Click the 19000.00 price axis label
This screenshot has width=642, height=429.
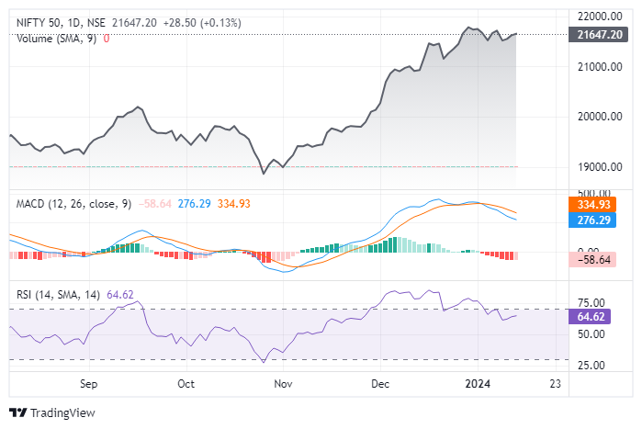point(600,167)
